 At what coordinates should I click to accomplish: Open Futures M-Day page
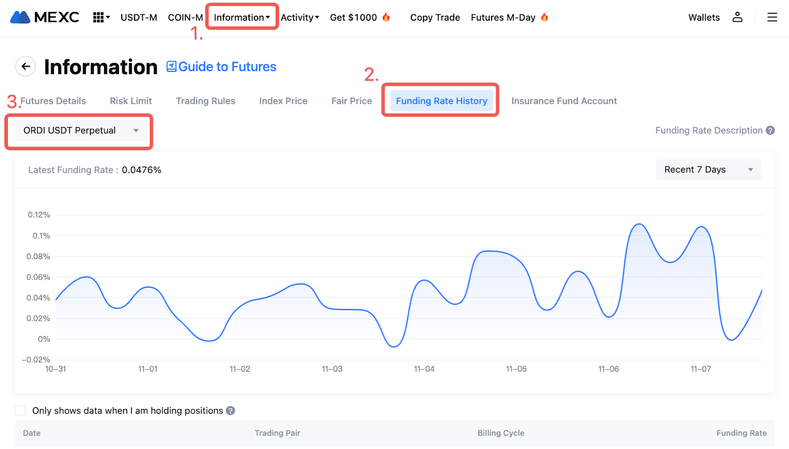click(x=503, y=17)
